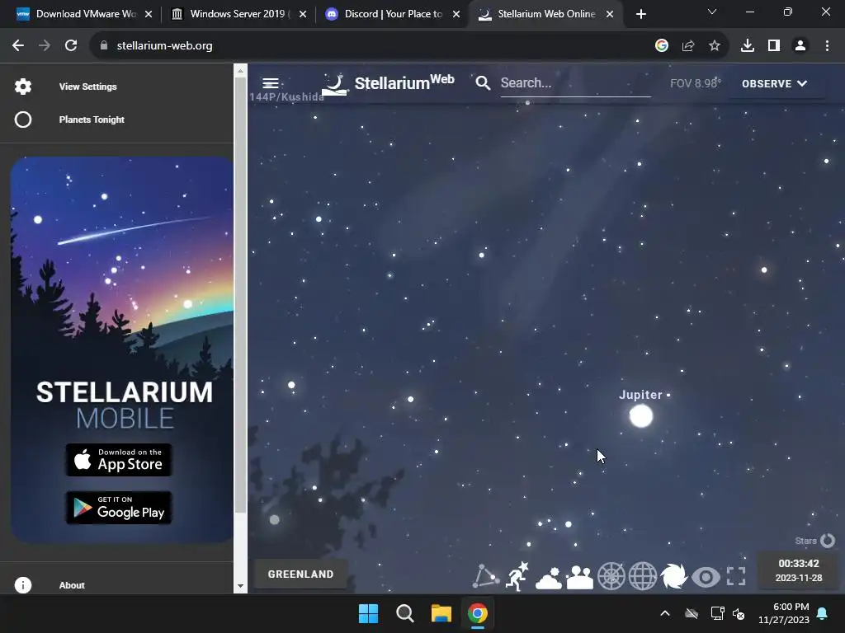Open the tab search chevron
845x633 pixels.
click(x=712, y=12)
